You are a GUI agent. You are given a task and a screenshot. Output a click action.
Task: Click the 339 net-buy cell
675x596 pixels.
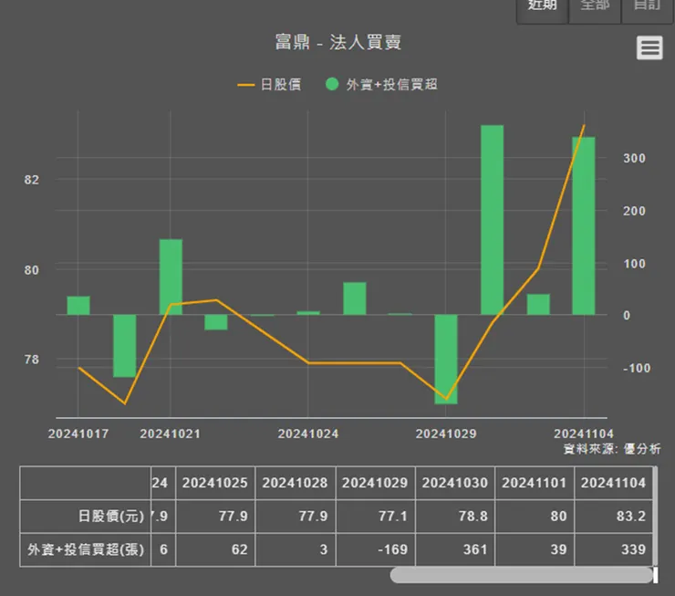pyautogui.click(x=614, y=549)
